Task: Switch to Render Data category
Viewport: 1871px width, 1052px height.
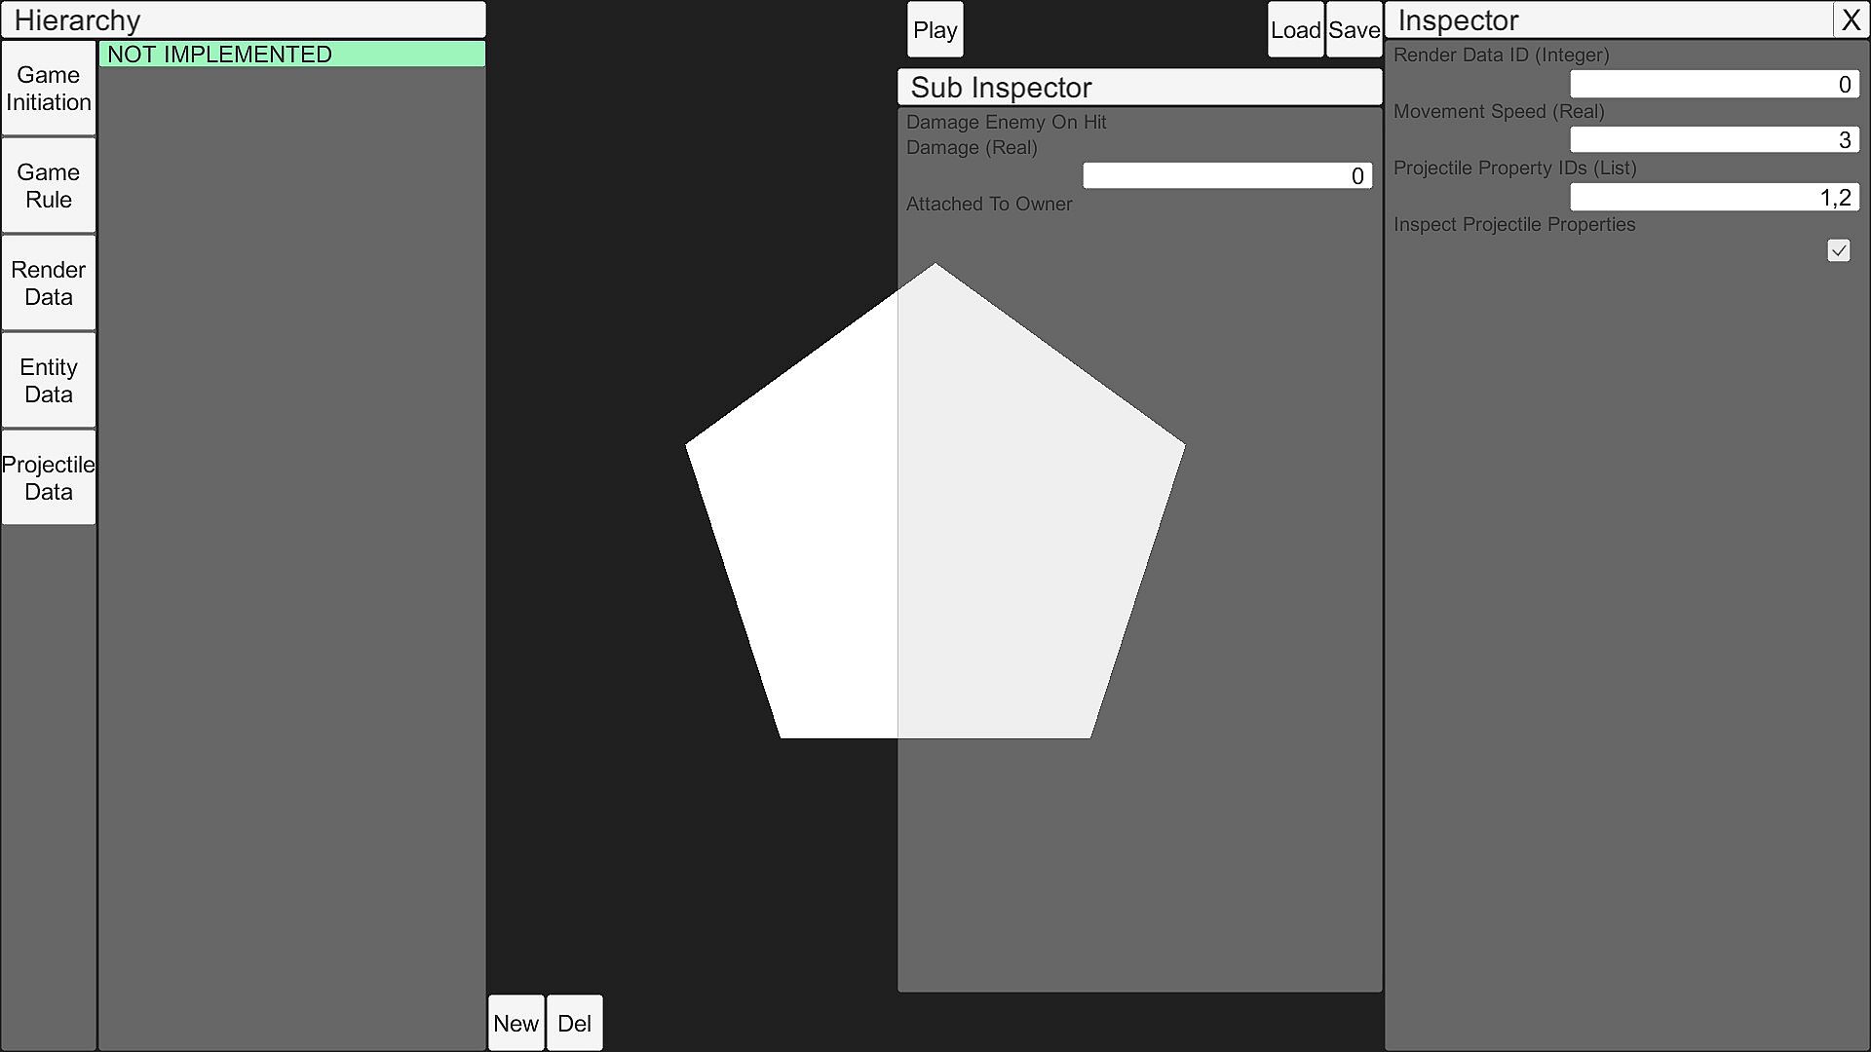Action: [49, 283]
